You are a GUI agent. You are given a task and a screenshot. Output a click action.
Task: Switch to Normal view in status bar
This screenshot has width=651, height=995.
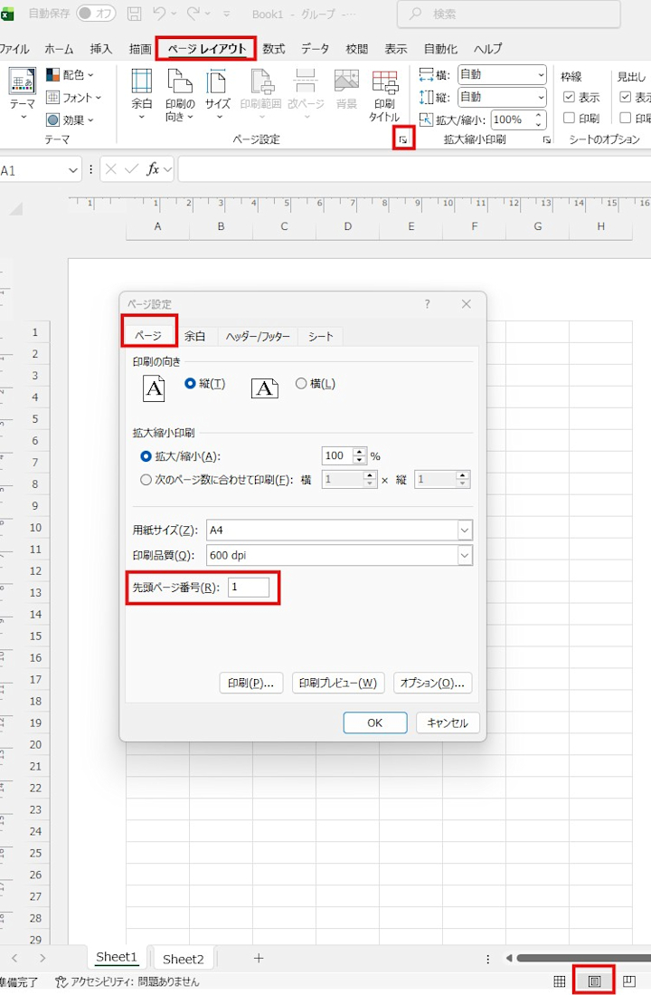pos(559,981)
